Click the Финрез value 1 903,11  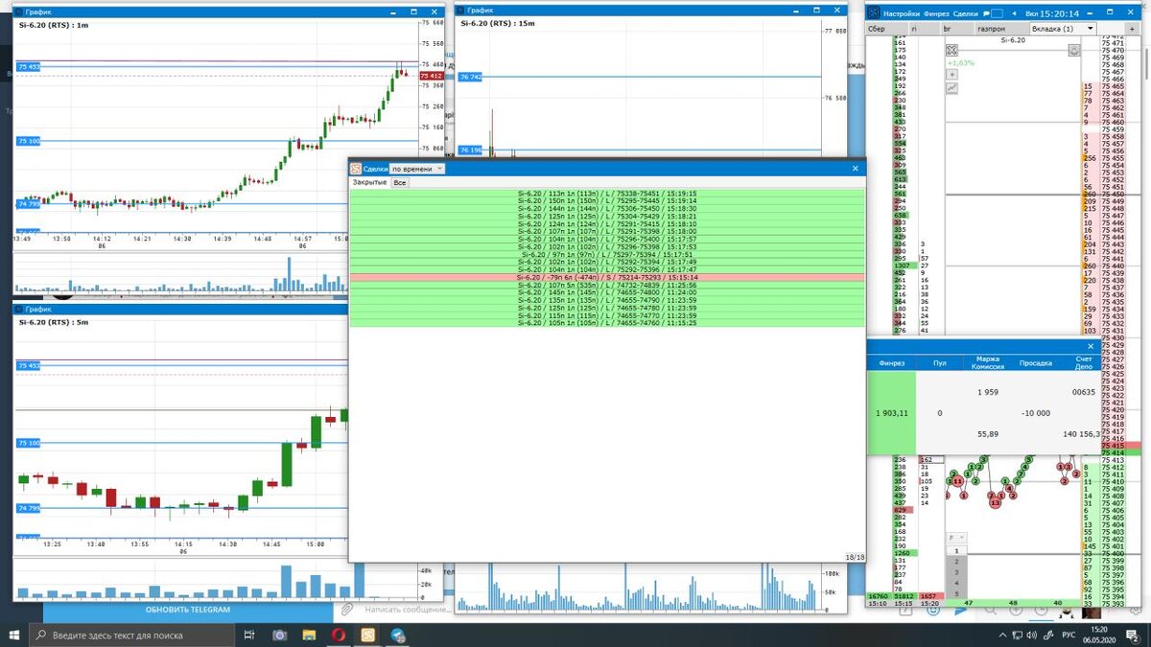point(892,412)
